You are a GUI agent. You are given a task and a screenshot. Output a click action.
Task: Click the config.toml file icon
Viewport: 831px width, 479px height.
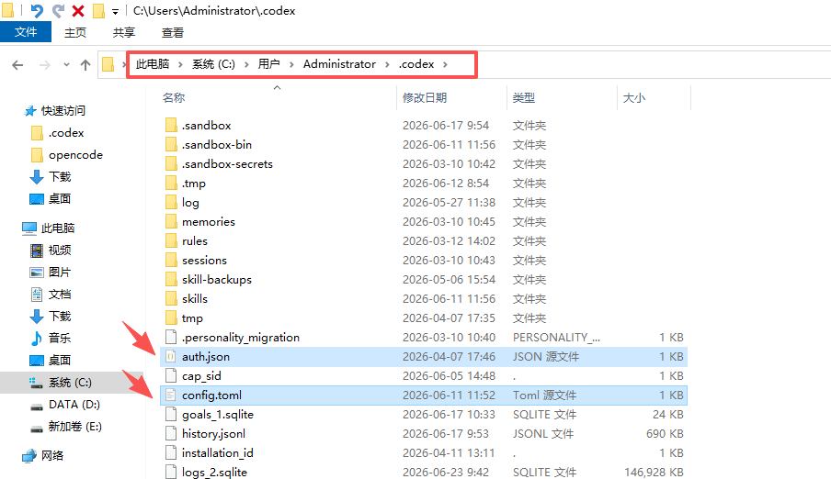pyautogui.click(x=171, y=395)
